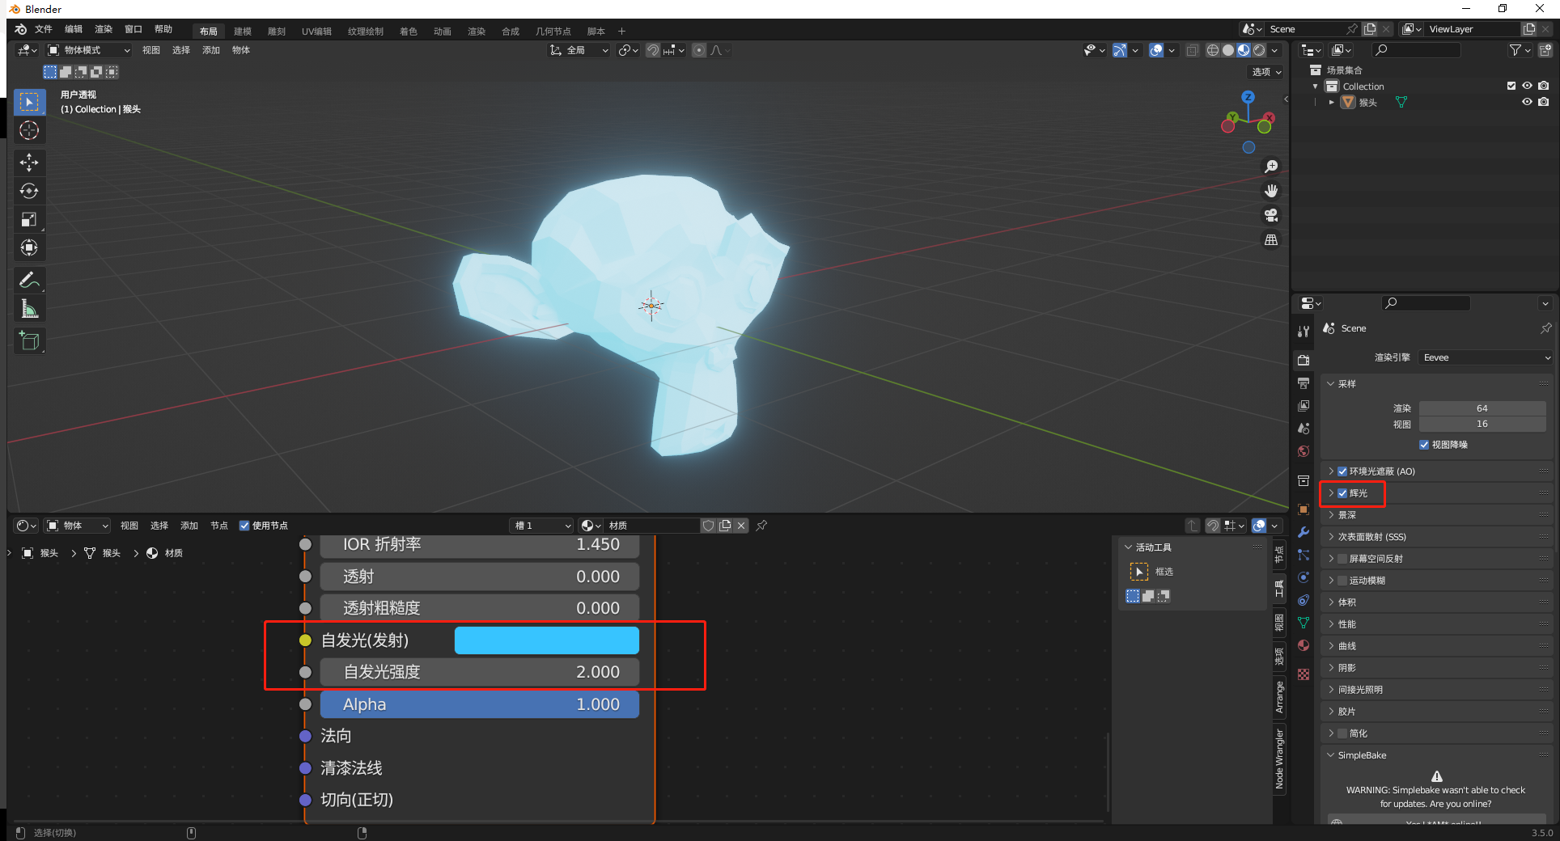1560x841 pixels.
Task: Unlink the material with the X icon
Action: coord(741,526)
